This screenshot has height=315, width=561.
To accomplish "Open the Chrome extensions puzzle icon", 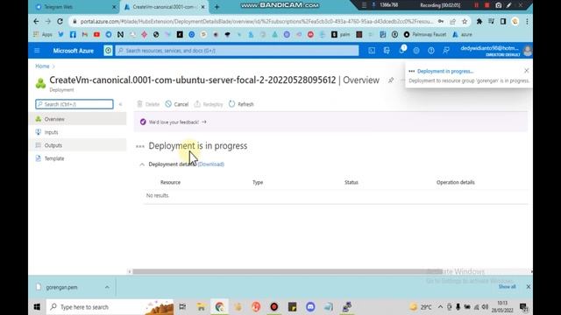I will [x=479, y=21].
